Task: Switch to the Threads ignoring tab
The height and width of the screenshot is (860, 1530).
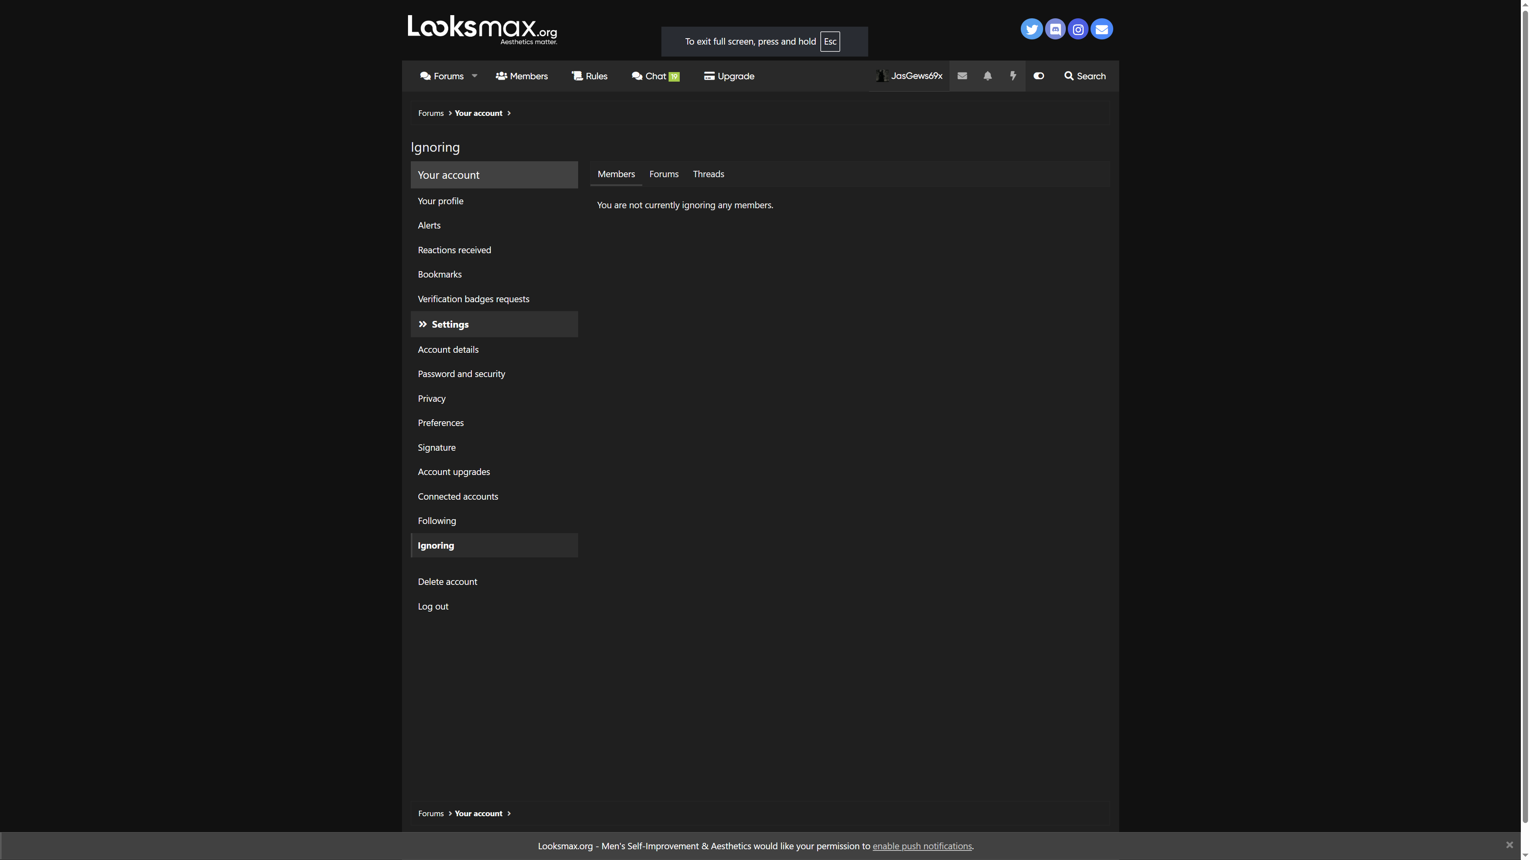Action: (708, 174)
